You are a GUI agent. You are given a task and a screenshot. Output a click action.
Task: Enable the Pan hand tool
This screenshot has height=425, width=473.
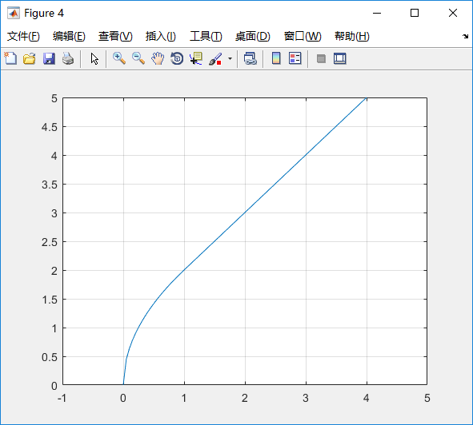tap(158, 58)
